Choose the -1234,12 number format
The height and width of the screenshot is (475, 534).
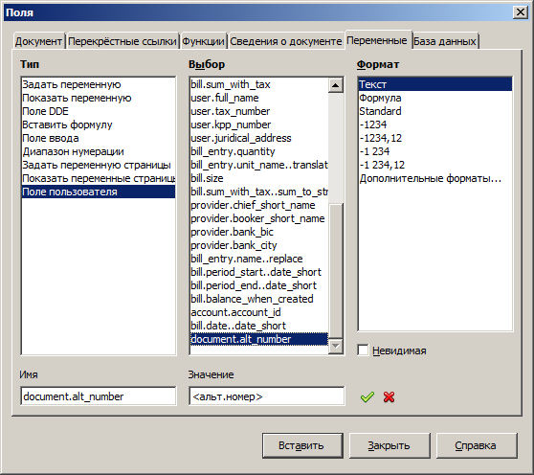(435, 138)
